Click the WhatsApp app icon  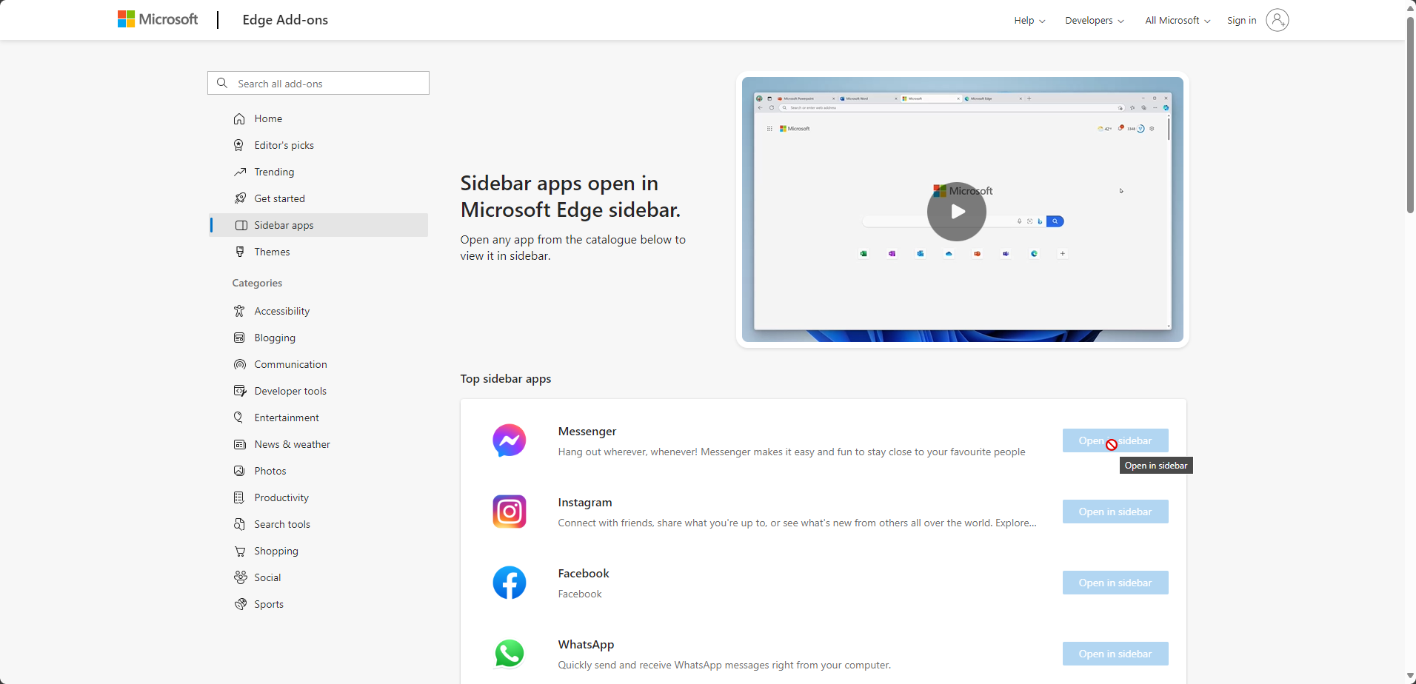pyautogui.click(x=510, y=654)
